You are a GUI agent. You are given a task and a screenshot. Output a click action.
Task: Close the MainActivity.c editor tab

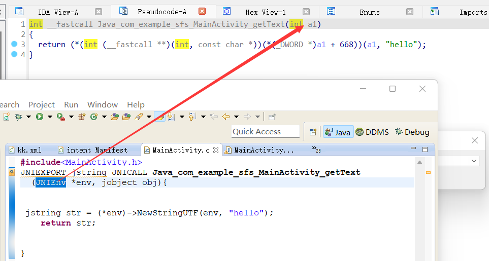pyautogui.click(x=215, y=150)
